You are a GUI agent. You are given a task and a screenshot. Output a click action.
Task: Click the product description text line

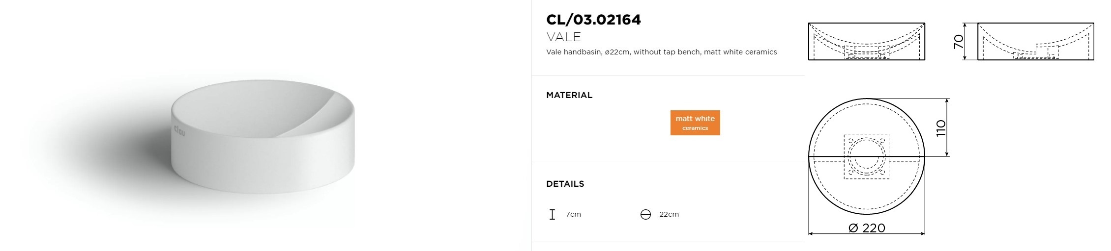[x=661, y=52]
